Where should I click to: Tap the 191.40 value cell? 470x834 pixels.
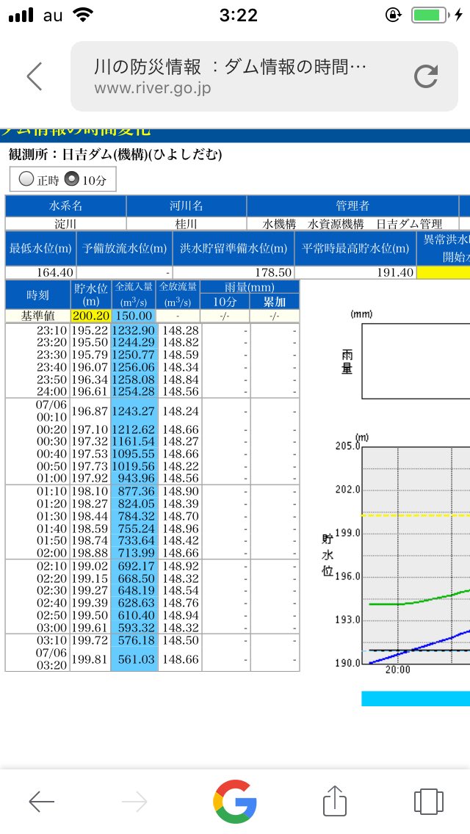coord(355,272)
